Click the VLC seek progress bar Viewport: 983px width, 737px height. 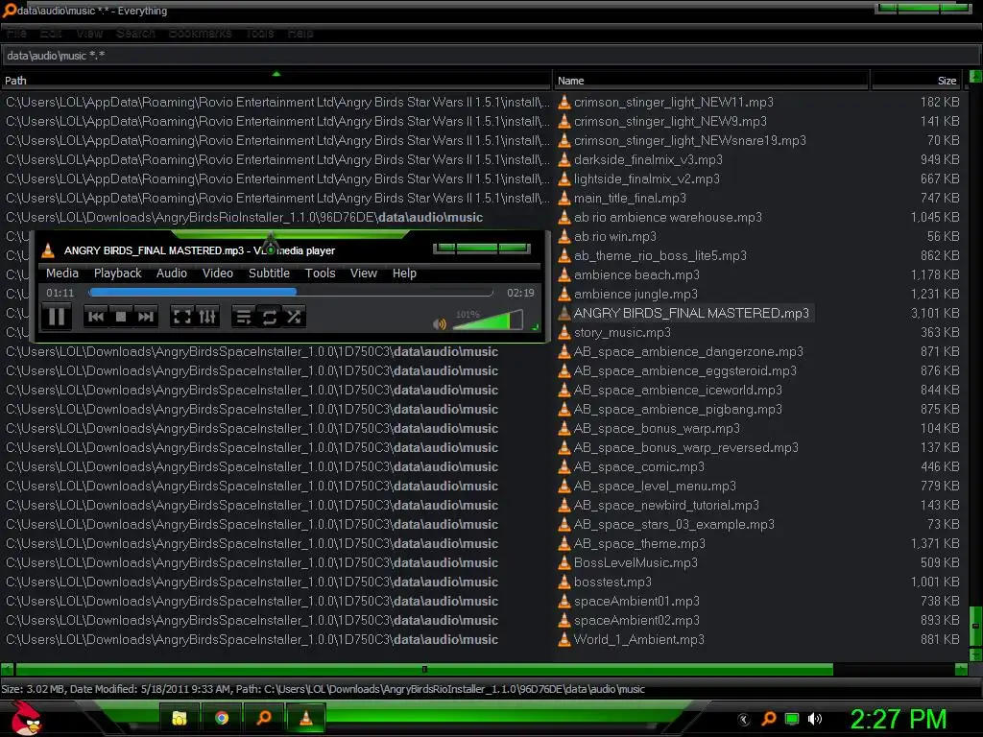point(291,293)
